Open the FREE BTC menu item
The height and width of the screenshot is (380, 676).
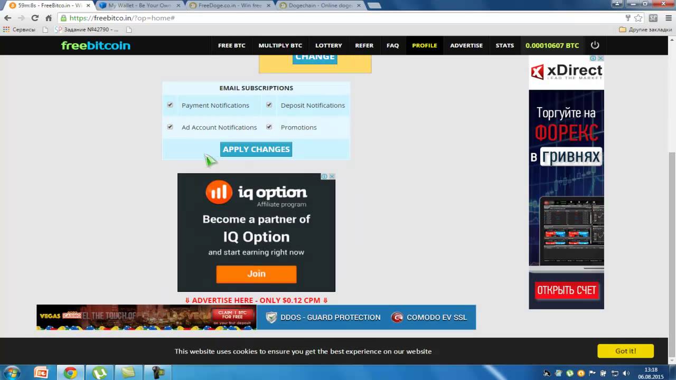click(x=232, y=45)
